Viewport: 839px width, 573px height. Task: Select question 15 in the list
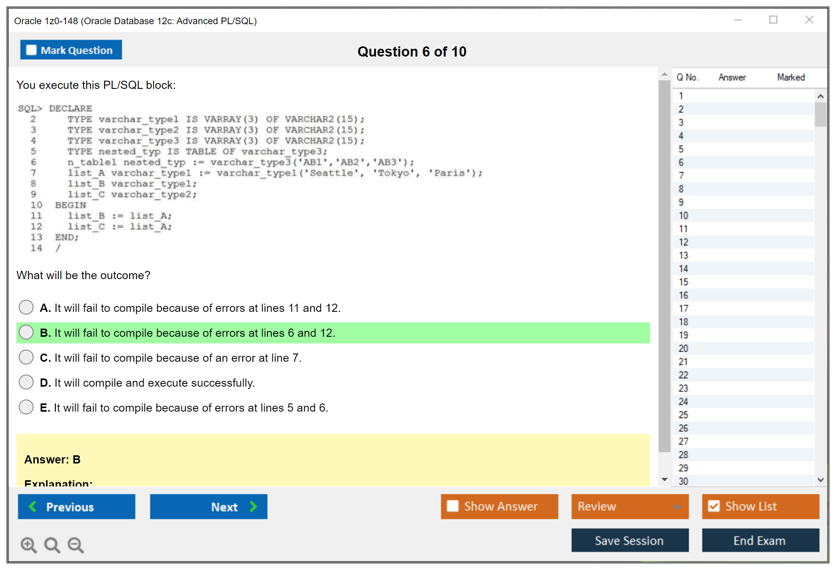(684, 282)
